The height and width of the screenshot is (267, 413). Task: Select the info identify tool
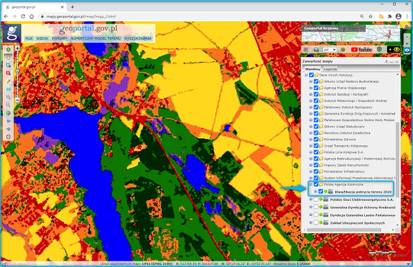tap(8, 50)
